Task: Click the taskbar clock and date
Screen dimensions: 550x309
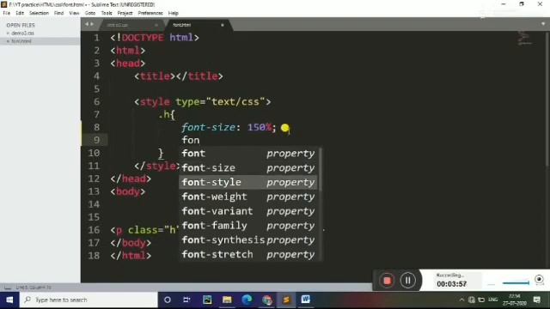Action: click(x=515, y=300)
